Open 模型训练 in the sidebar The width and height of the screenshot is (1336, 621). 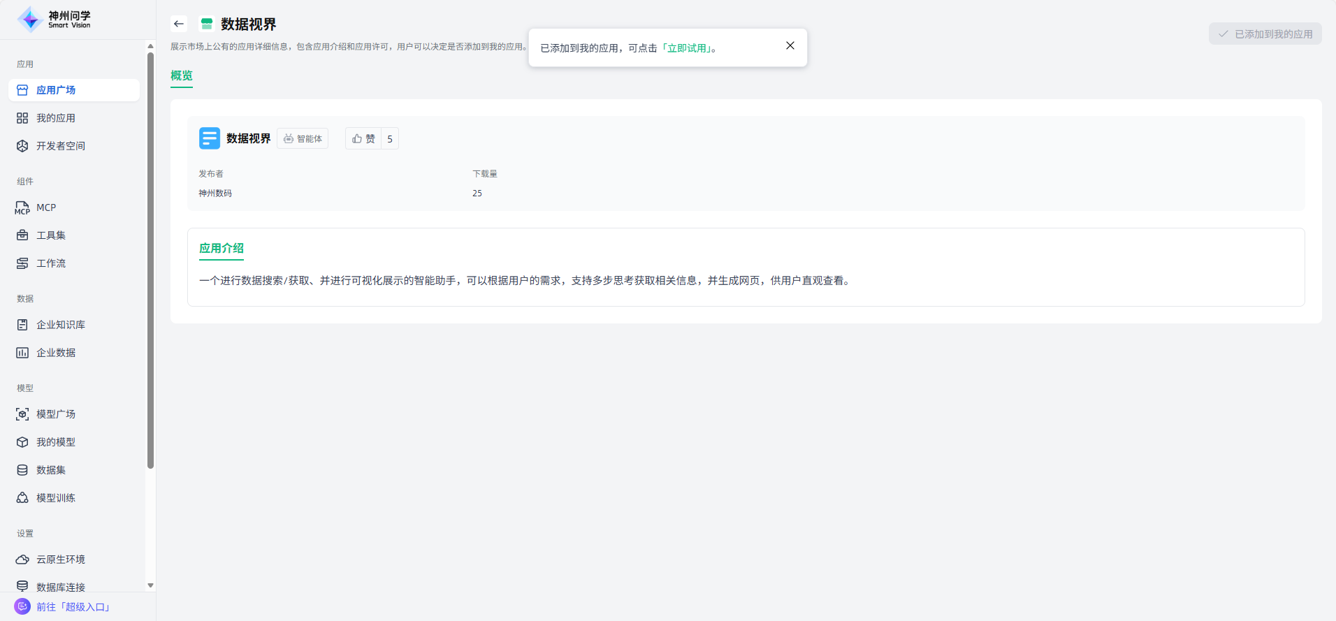(x=56, y=498)
